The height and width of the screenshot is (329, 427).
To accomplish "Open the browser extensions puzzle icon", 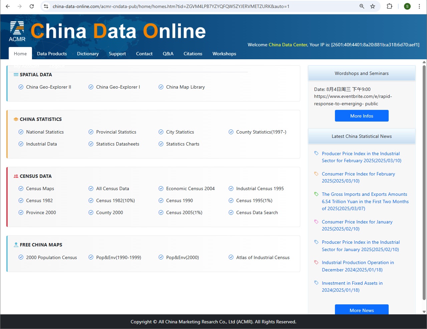I will click(x=389, y=6).
